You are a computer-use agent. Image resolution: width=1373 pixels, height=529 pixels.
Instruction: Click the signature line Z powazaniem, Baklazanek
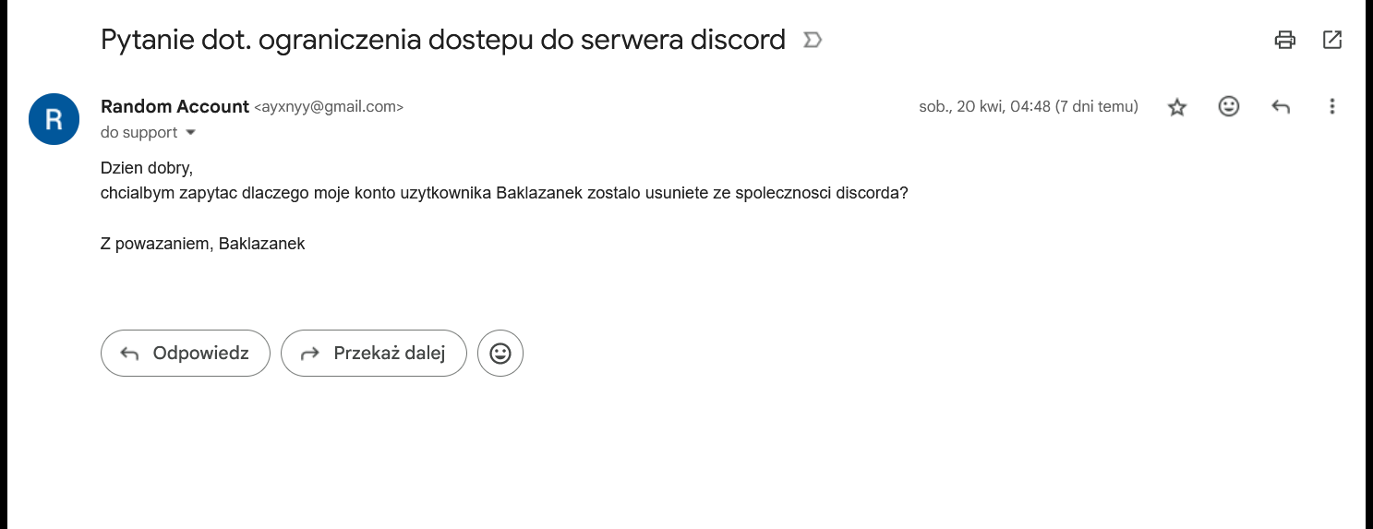202,244
